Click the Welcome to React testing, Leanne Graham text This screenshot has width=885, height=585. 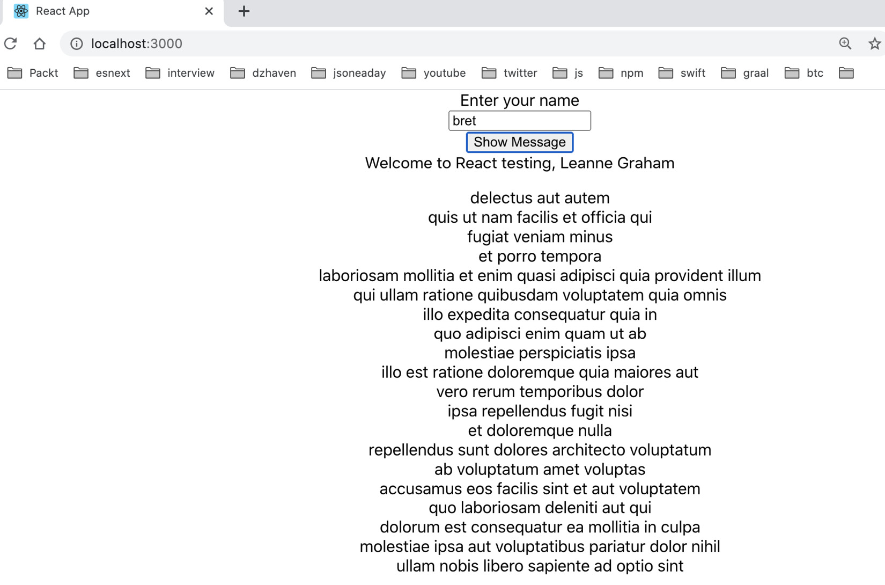tap(520, 163)
